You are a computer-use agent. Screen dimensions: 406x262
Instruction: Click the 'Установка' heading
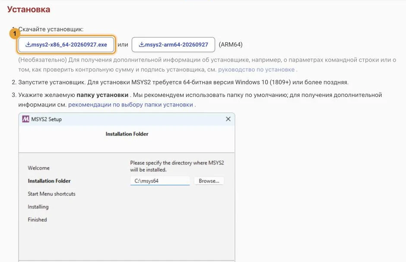tap(29, 9)
